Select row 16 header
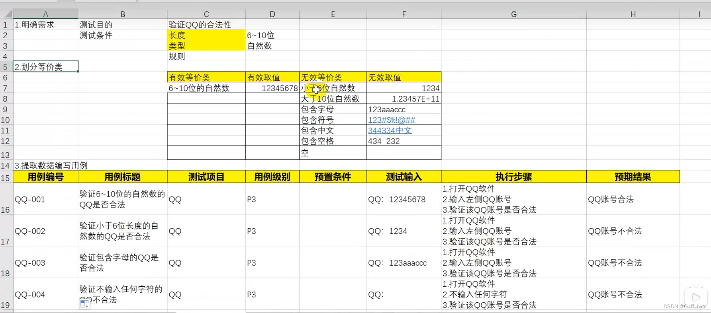Screen dimensions: 711x313 (x=6, y=199)
